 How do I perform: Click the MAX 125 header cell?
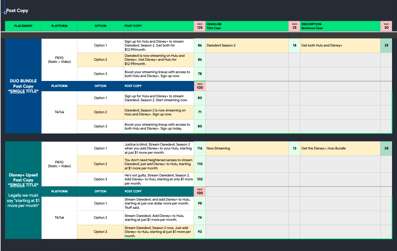[200, 26]
